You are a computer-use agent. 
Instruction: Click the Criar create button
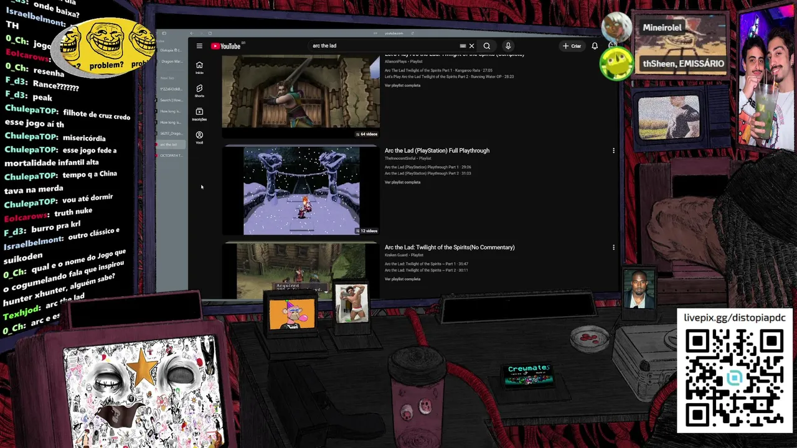point(572,46)
